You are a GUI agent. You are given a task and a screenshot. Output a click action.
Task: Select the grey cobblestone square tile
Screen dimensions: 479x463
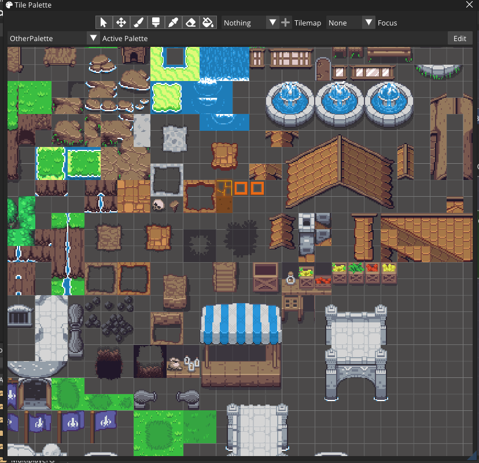pos(175,139)
